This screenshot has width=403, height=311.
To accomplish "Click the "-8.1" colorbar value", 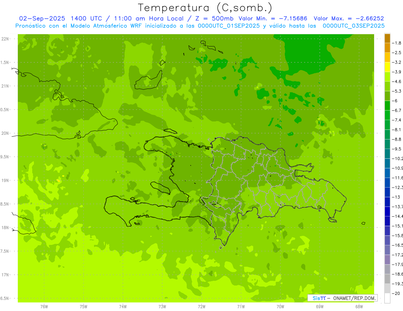I will [397, 130].
